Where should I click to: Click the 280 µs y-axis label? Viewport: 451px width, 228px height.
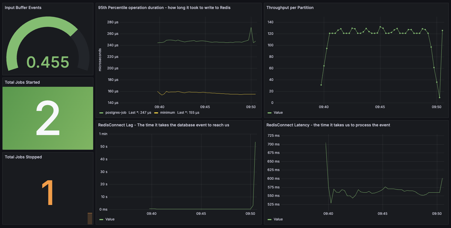pos(113,22)
